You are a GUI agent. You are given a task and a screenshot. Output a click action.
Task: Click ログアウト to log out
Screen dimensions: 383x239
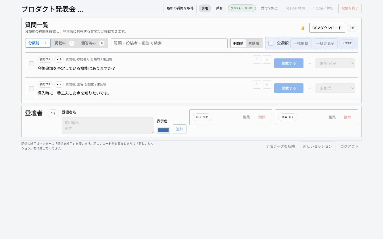pos(349,146)
